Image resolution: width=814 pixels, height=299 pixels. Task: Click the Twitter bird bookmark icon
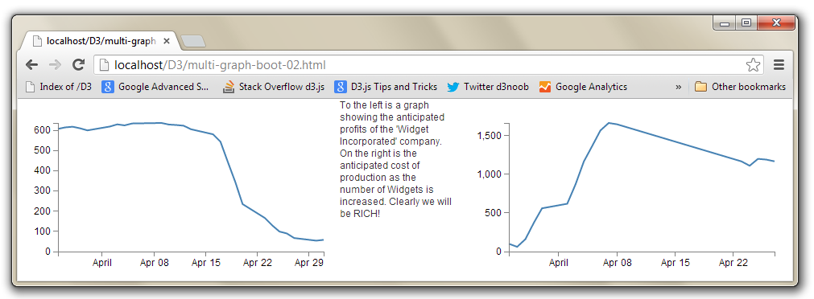pyautogui.click(x=453, y=87)
